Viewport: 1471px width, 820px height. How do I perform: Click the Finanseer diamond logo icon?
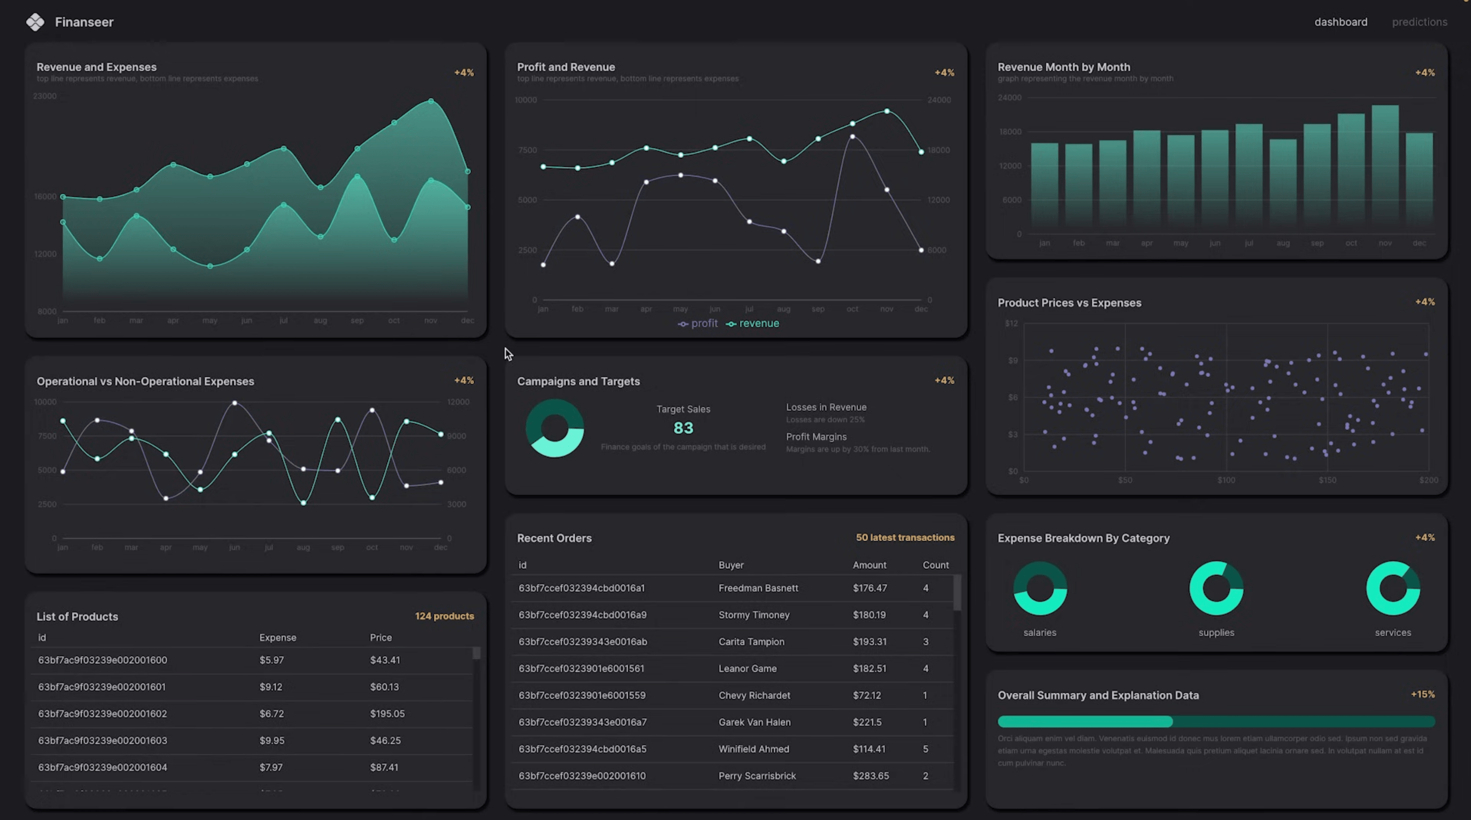(x=35, y=22)
